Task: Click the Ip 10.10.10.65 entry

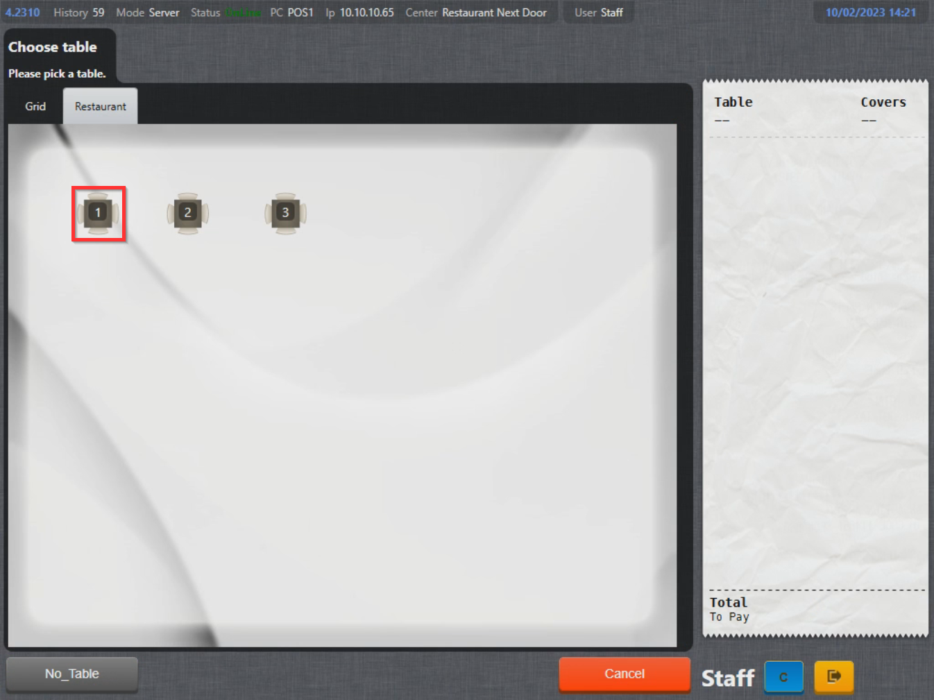Action: click(x=359, y=12)
